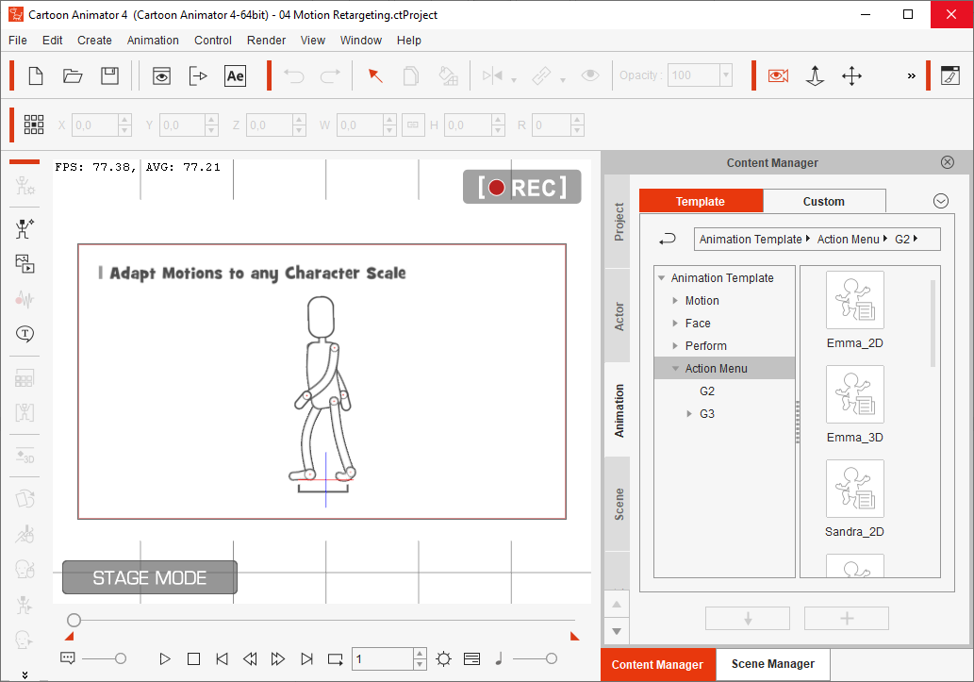Select the Actor vertical tab

pyautogui.click(x=618, y=316)
